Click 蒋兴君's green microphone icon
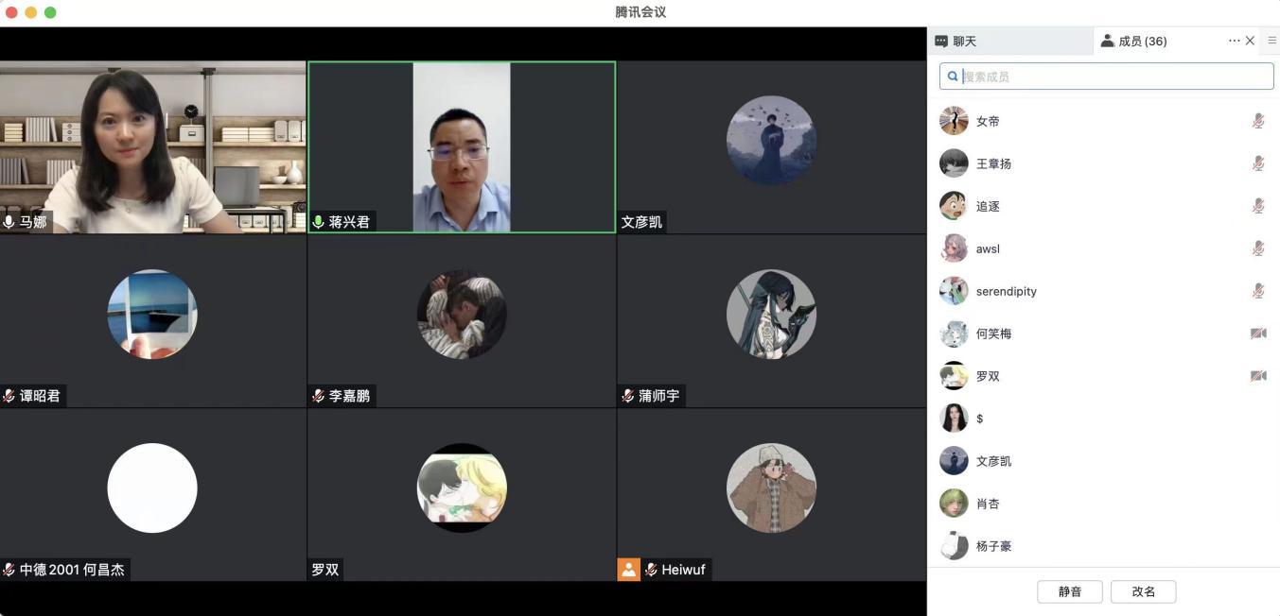This screenshot has width=1280, height=616. tap(318, 222)
